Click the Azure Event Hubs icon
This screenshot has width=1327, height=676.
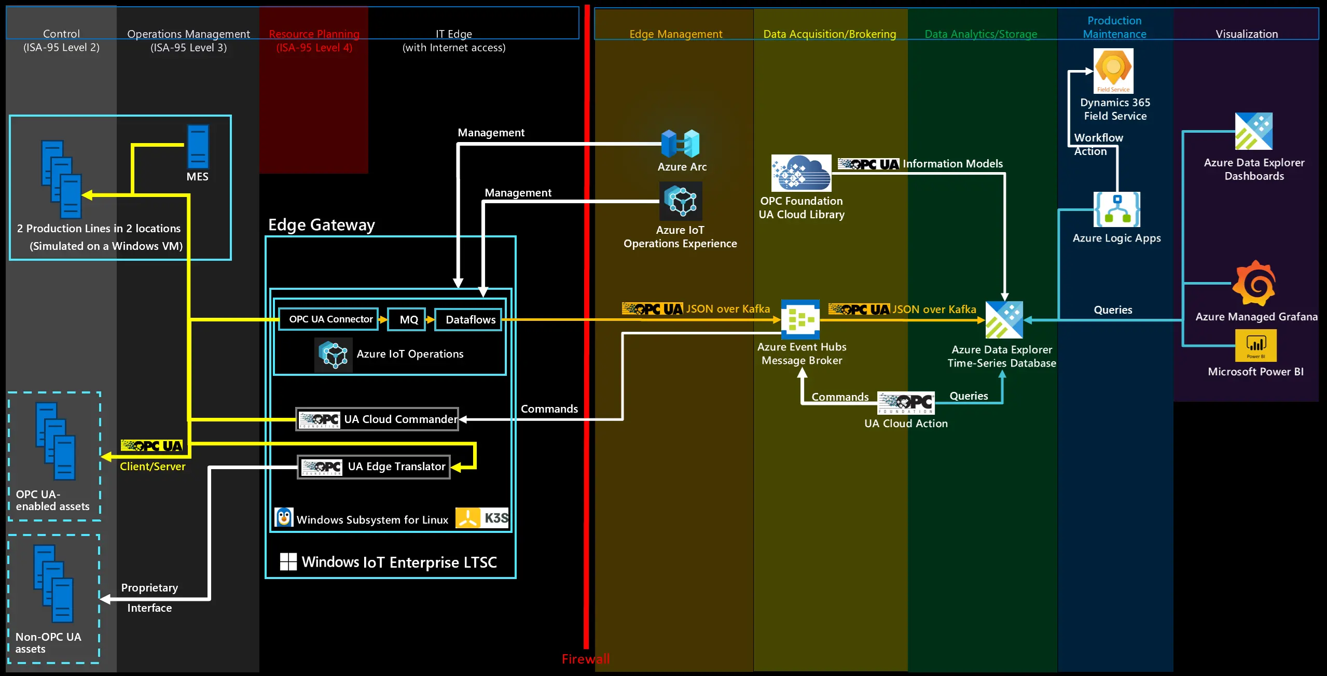[800, 319]
